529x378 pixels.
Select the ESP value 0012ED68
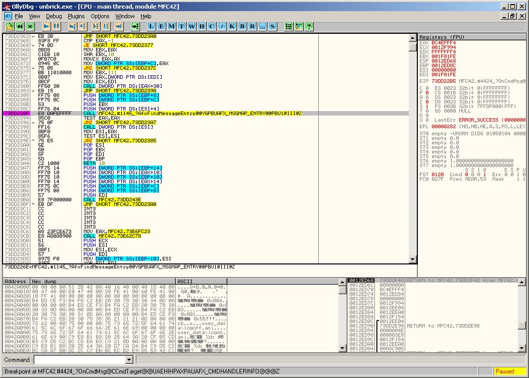(x=444, y=61)
